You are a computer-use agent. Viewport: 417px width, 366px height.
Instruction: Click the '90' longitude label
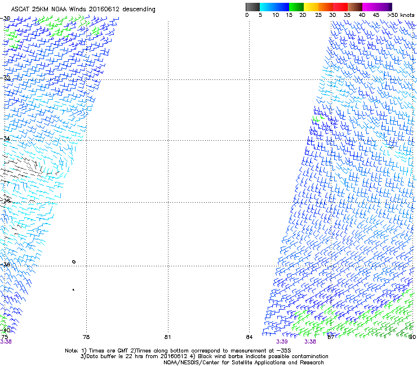[x=412, y=337]
